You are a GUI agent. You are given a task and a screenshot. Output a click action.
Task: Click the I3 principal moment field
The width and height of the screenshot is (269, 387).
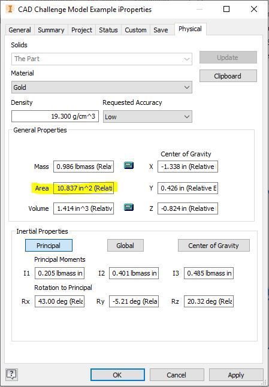click(x=208, y=273)
